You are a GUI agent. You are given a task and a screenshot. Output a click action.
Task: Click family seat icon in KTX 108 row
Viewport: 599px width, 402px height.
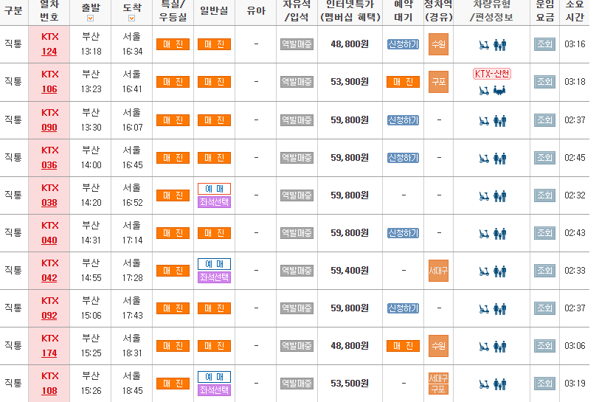(499, 384)
